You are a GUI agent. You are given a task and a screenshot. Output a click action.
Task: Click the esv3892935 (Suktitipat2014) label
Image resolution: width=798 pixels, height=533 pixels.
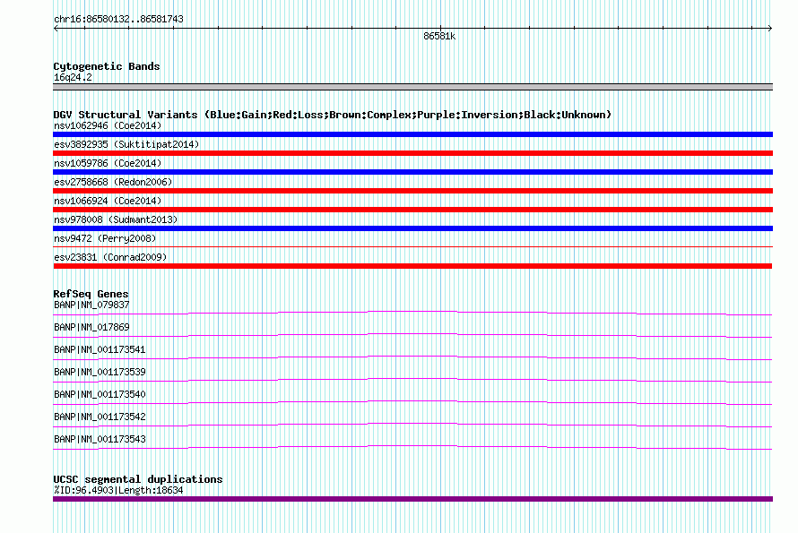point(126,144)
